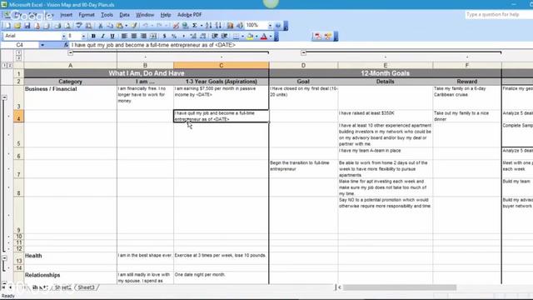Open the font size dropdown
This screenshot has height=300, width=533.
(83, 36)
